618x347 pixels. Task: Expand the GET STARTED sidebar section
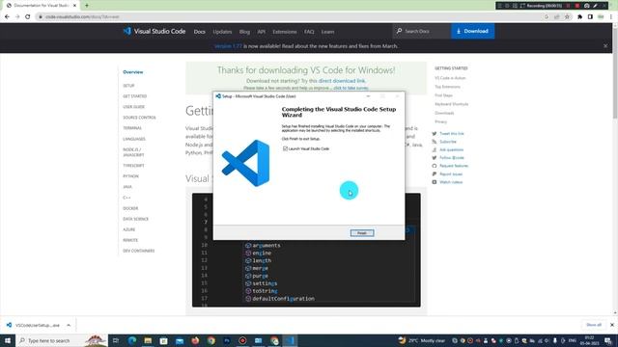coord(135,96)
